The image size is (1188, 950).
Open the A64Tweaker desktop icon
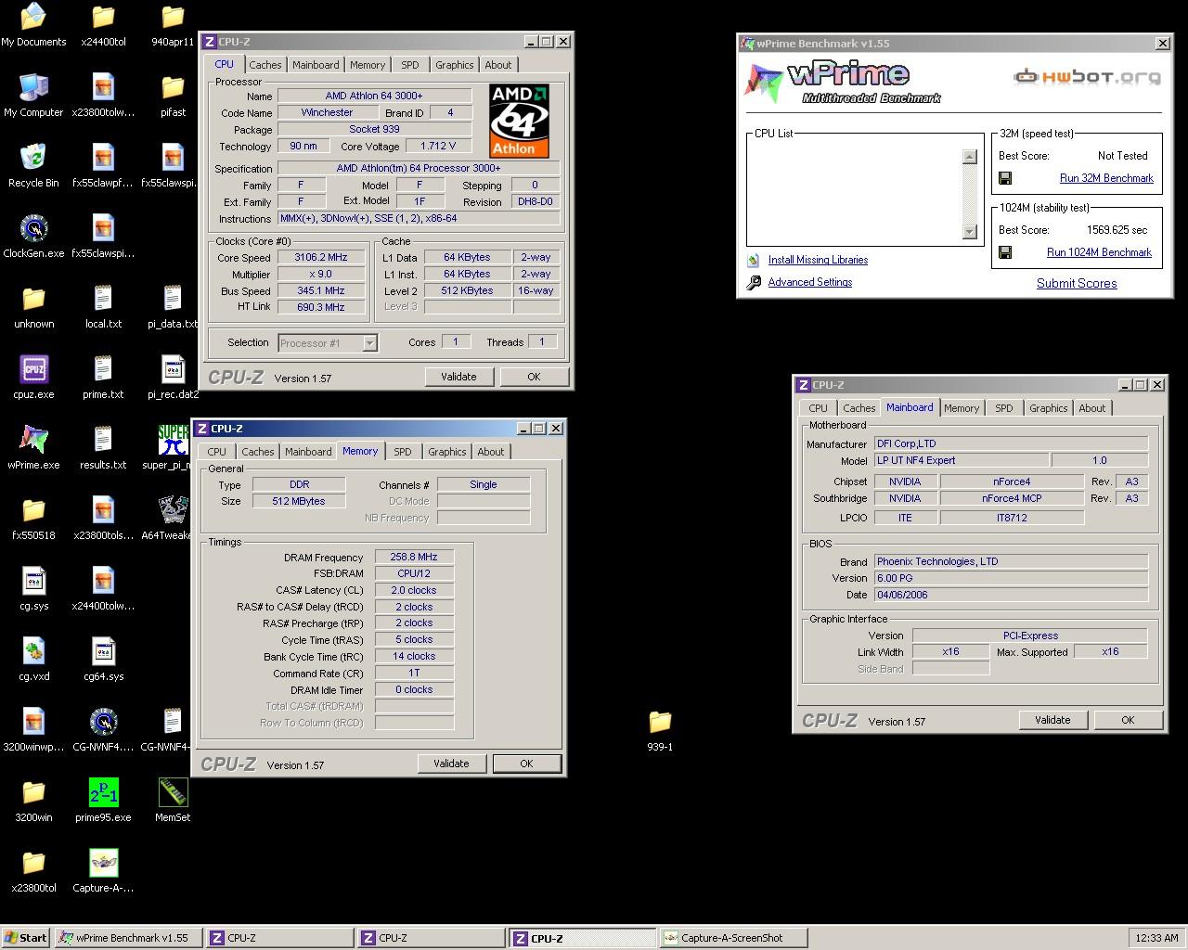(173, 510)
